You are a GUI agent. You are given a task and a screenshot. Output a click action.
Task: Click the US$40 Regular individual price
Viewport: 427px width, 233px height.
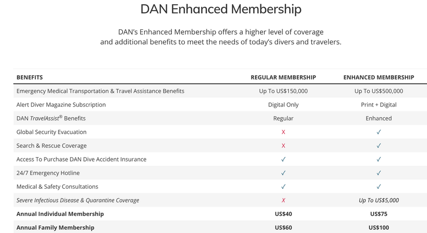[x=283, y=214]
